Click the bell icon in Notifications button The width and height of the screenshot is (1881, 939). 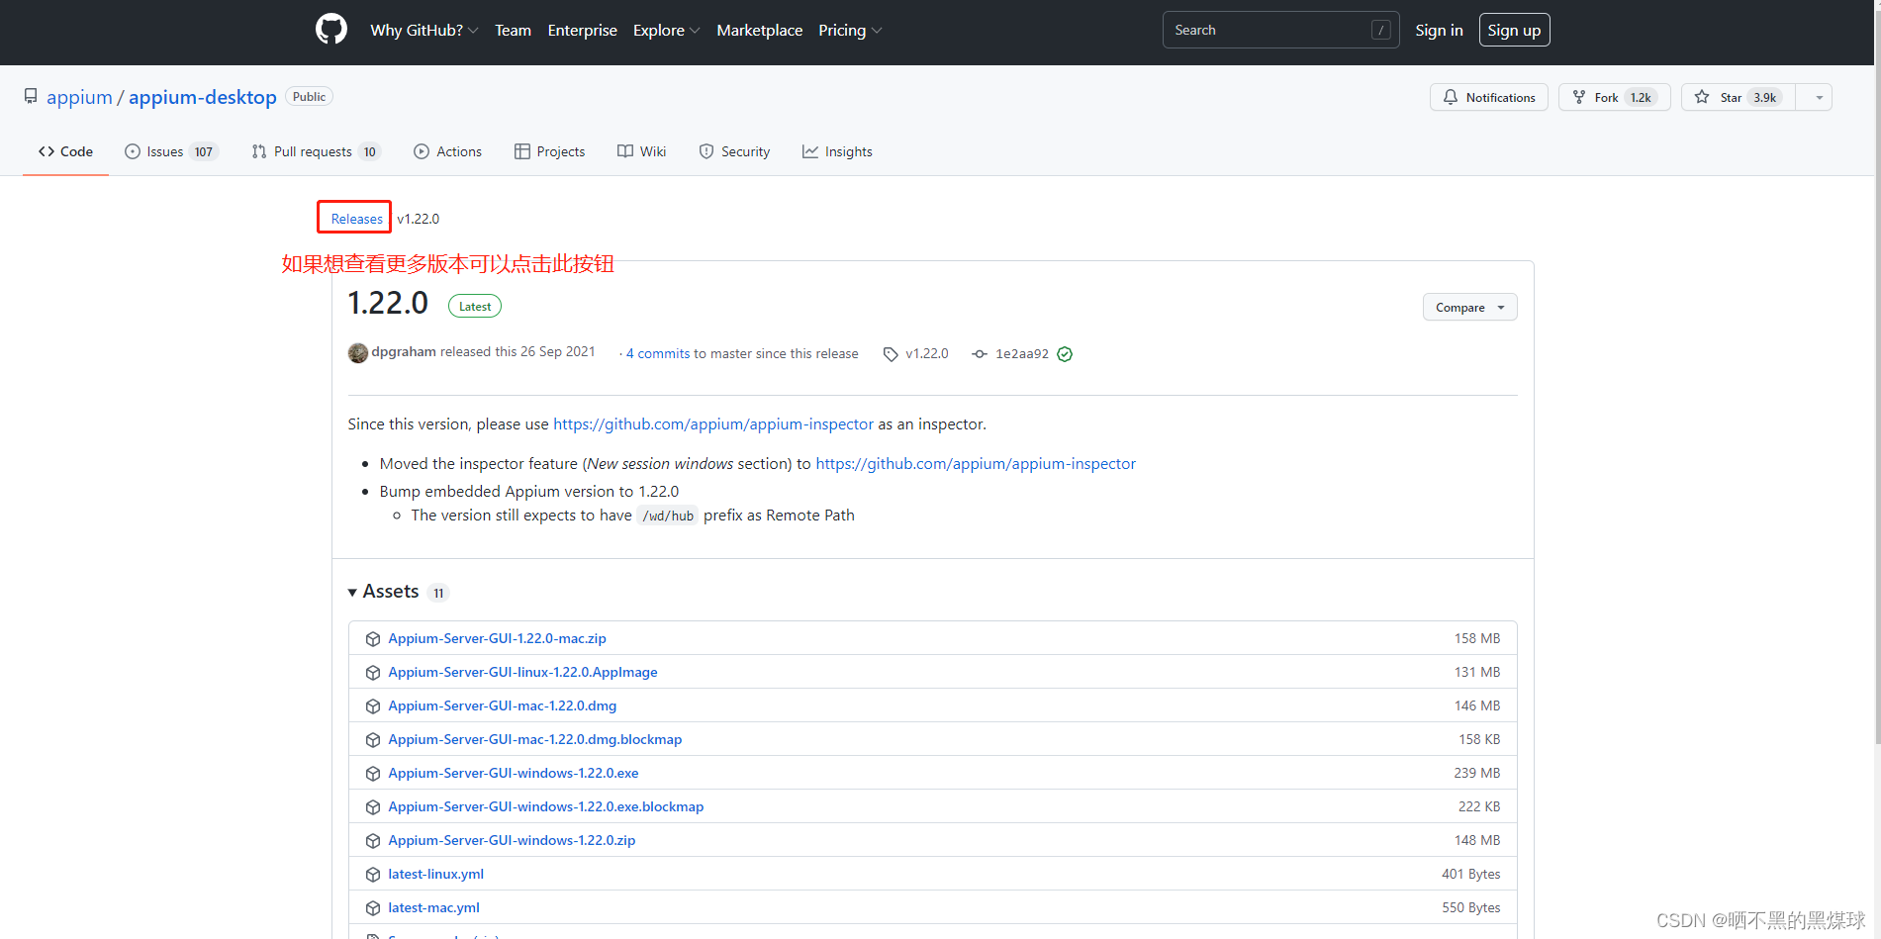1451,97
